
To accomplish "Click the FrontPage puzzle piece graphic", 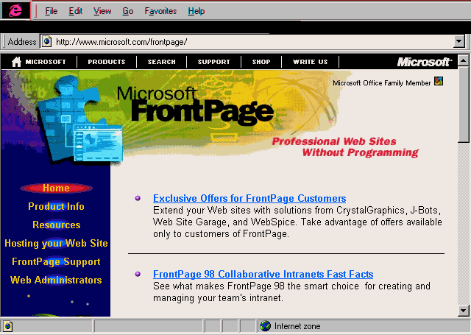I will coord(79,120).
